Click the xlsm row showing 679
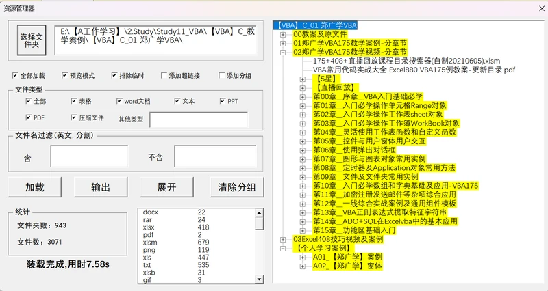The height and width of the screenshot is (291, 548). tap(197, 242)
